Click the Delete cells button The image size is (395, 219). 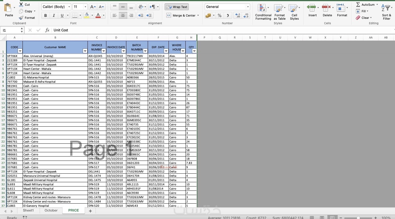point(327,11)
